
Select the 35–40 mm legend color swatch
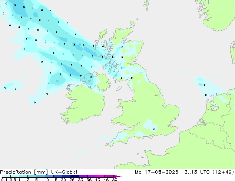[x=92, y=176]
